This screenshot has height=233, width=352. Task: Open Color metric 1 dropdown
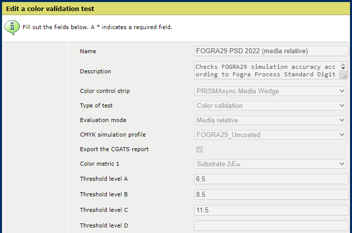click(271, 164)
